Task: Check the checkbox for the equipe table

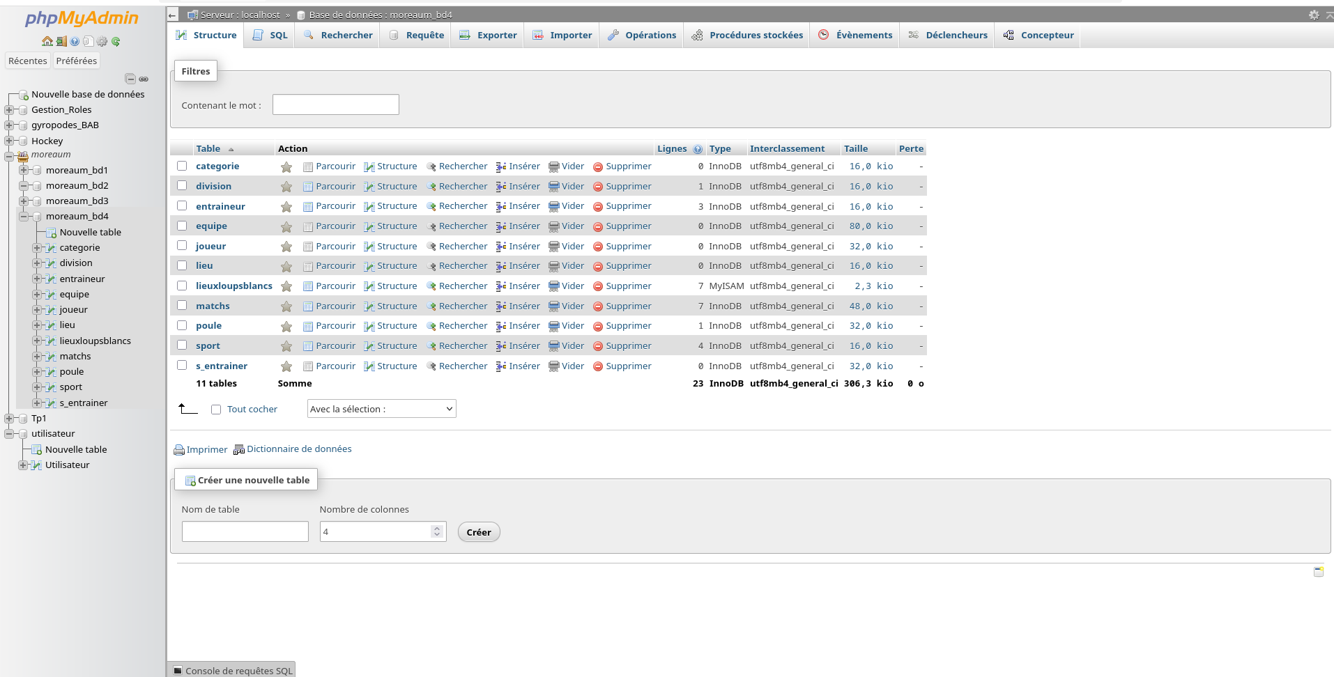Action: pyautogui.click(x=182, y=226)
